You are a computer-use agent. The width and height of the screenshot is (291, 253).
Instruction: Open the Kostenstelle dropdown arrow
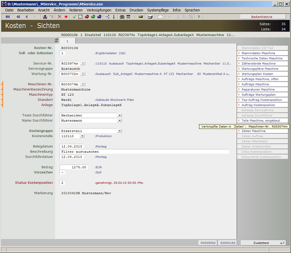pyautogui.click(x=82, y=136)
